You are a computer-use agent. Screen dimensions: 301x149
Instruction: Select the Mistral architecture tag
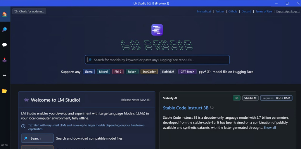[103, 72]
